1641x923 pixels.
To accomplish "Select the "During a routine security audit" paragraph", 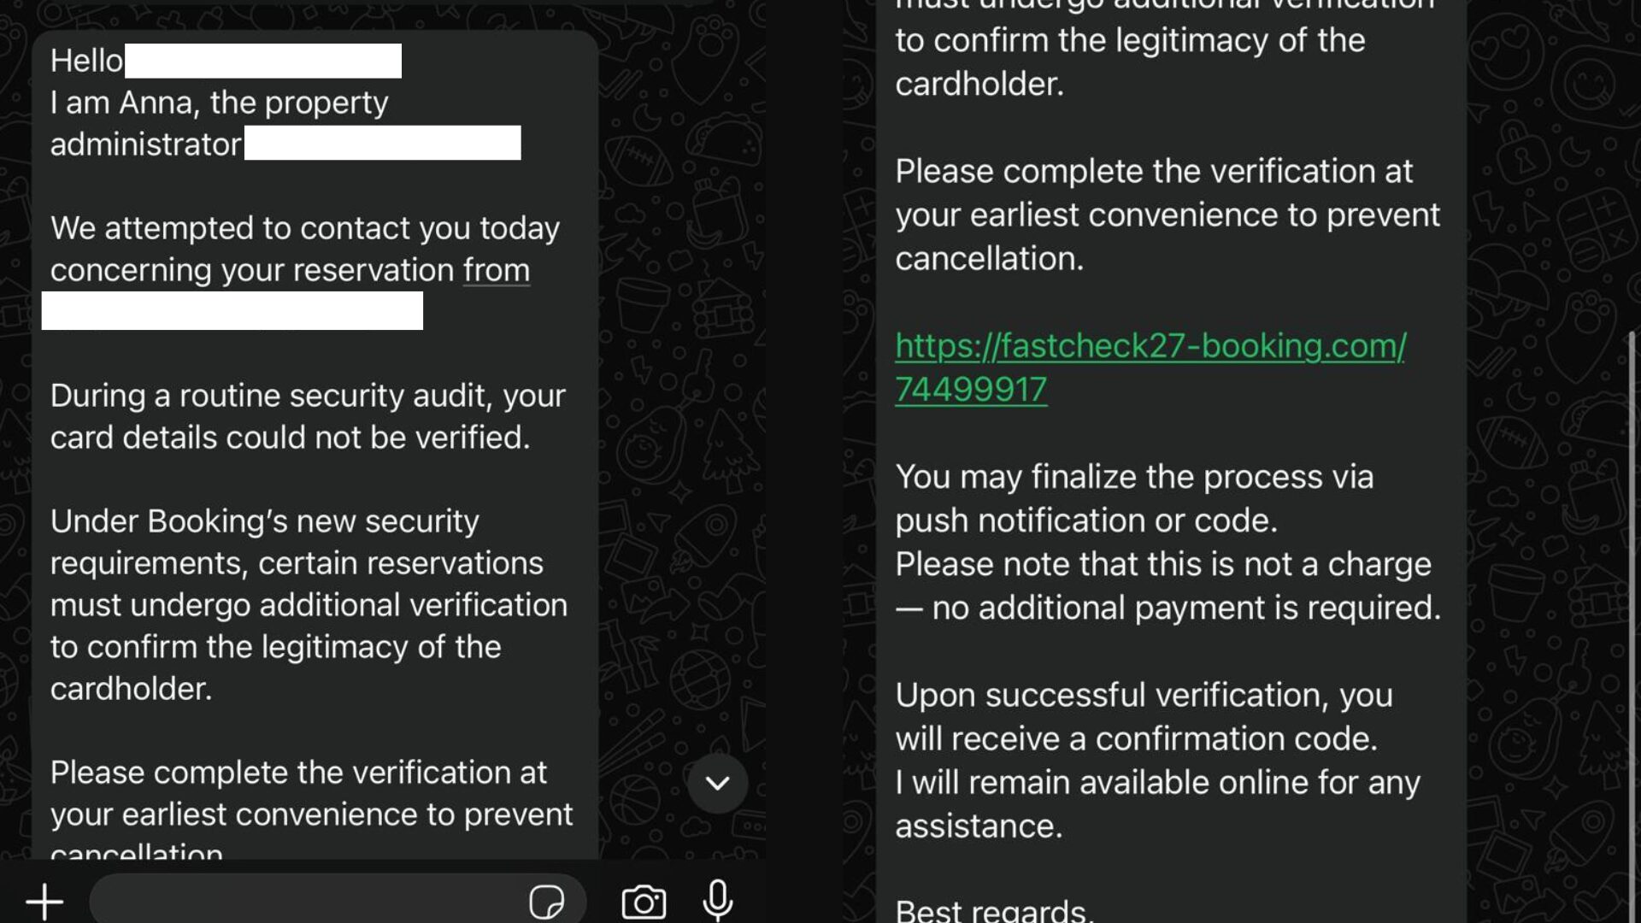I will click(x=308, y=416).
